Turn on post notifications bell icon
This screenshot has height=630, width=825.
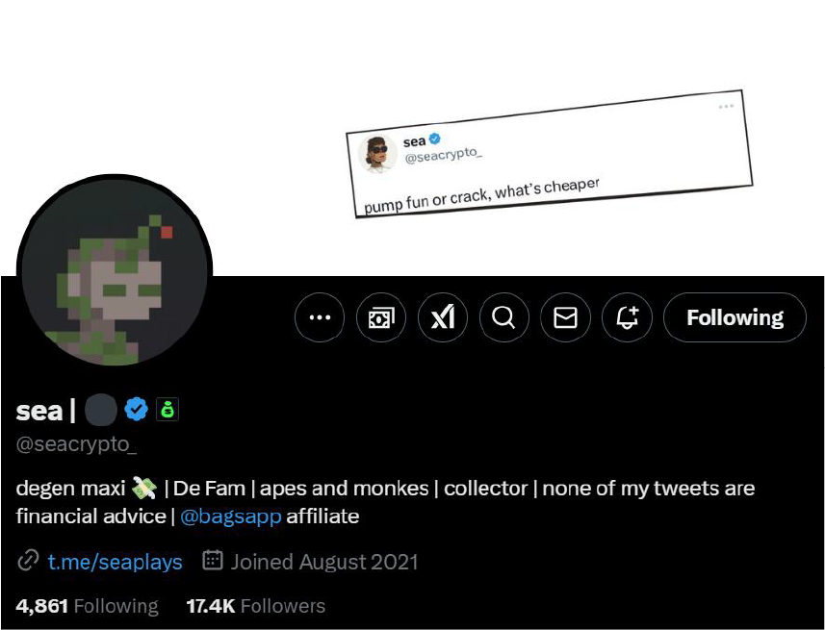coord(627,317)
